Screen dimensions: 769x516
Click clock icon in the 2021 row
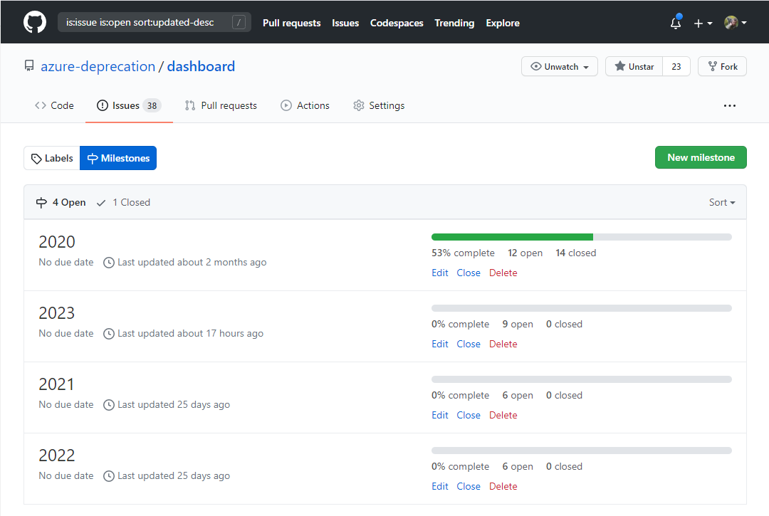click(109, 405)
